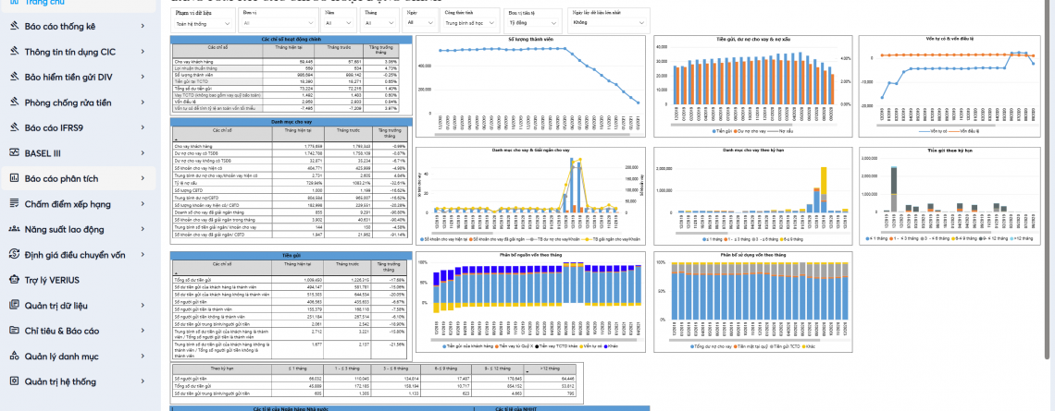
Task: Expand the Báo cáo IFRS9 chevron
Action: (x=143, y=127)
